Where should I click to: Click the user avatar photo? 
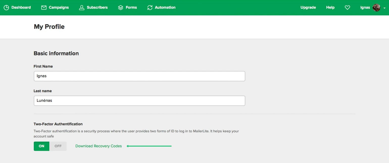[x=376, y=8]
